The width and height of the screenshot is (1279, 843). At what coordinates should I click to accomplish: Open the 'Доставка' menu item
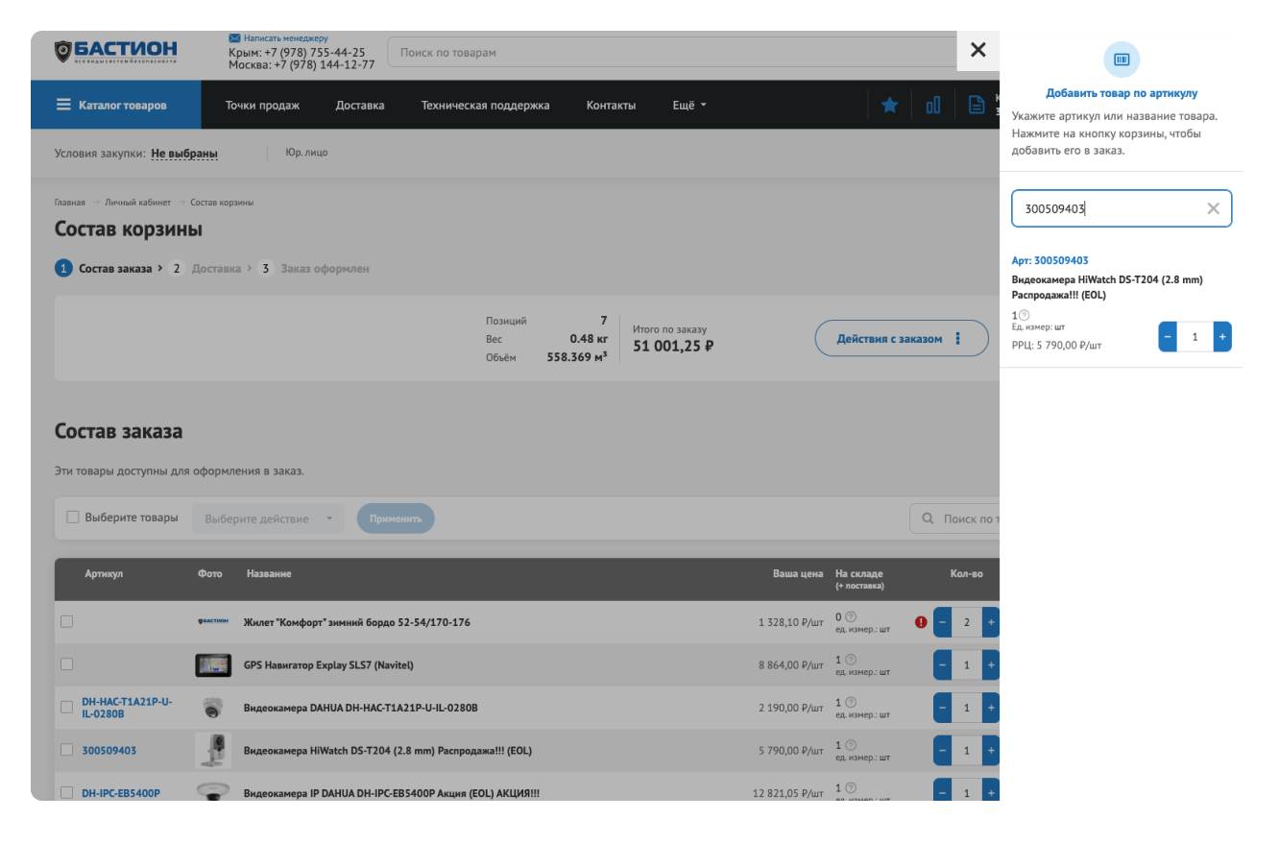(360, 106)
